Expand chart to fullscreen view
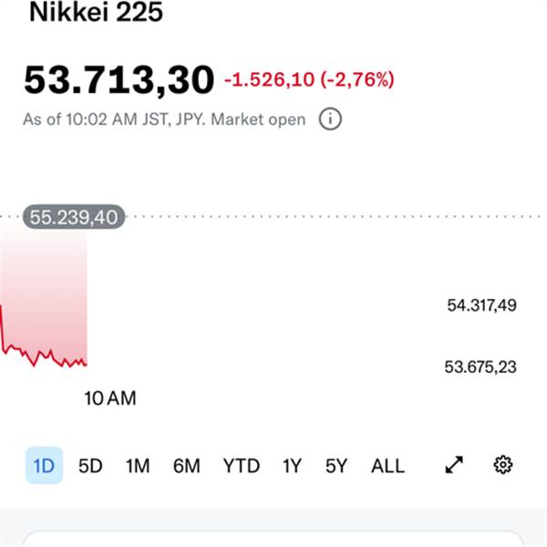Screen dimensions: 547x547 pyautogui.click(x=454, y=466)
